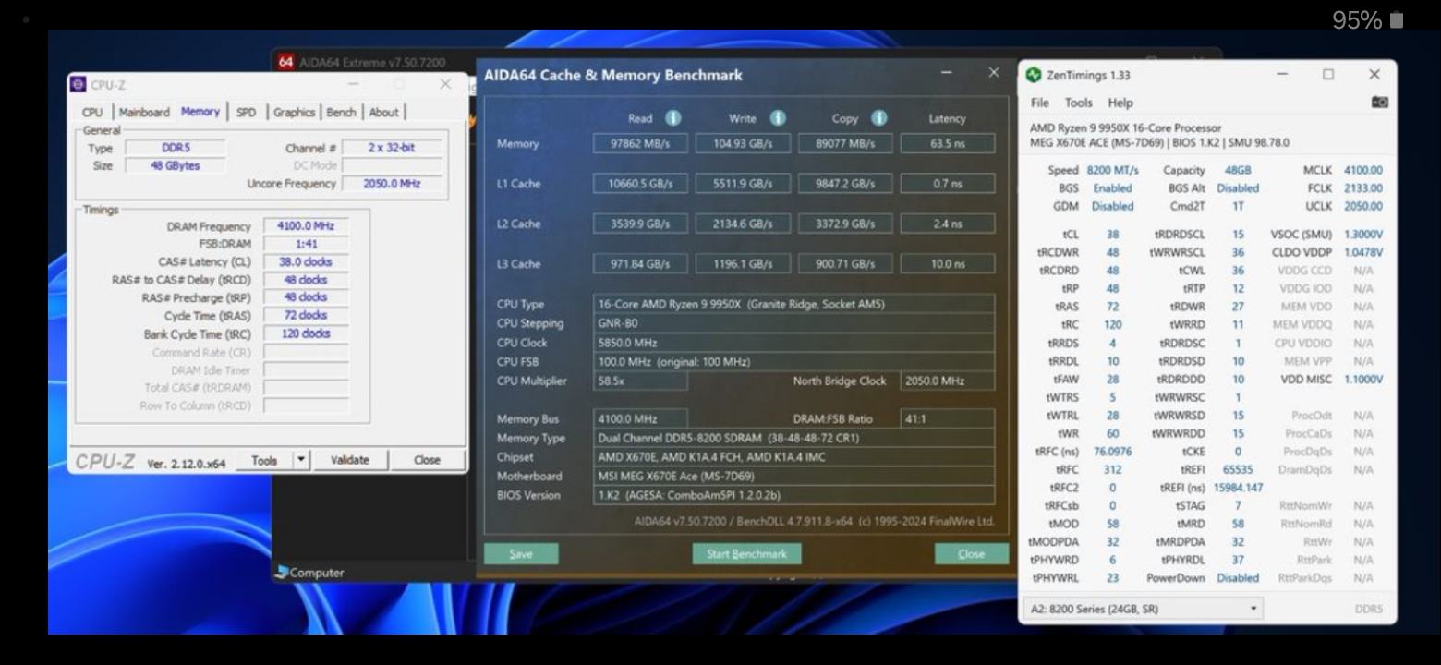Screen dimensions: 1441x665
Task: Click the Start Benchmark button
Action: (746, 554)
